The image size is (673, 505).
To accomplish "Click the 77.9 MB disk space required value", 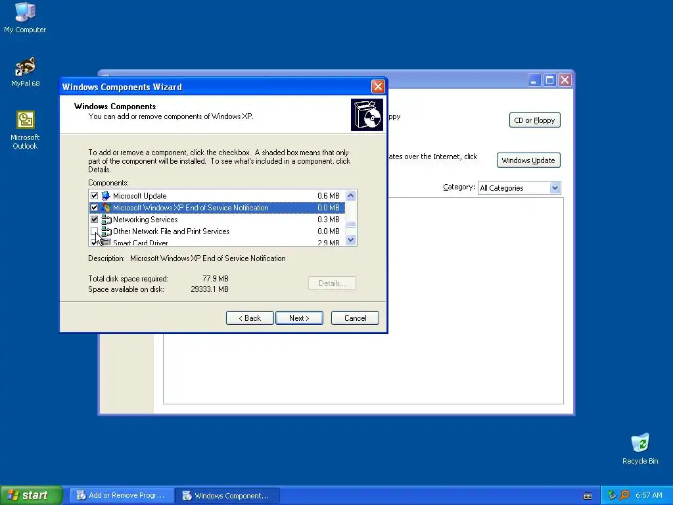I will pyautogui.click(x=216, y=279).
